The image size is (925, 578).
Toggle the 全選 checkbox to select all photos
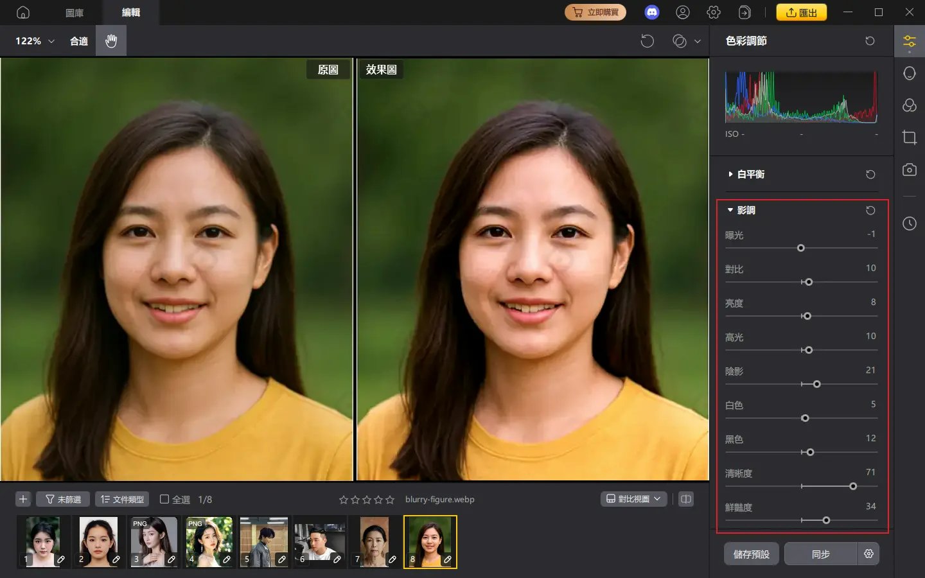pyautogui.click(x=165, y=499)
